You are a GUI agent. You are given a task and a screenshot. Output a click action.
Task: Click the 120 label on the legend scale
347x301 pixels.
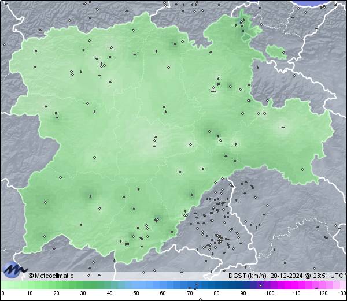pos(323,293)
